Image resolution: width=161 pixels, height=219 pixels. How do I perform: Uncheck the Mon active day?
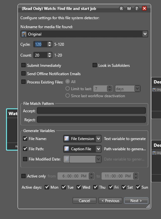pyautogui.click(x=47, y=187)
